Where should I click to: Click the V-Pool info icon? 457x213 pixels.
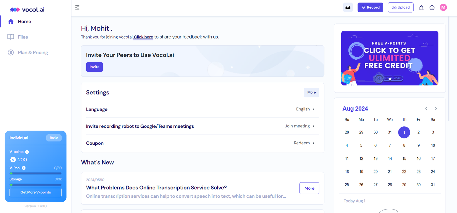[24, 168]
